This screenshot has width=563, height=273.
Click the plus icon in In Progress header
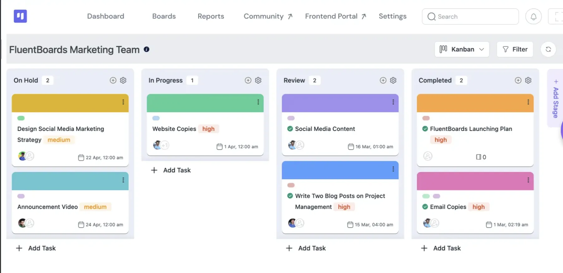tap(248, 80)
